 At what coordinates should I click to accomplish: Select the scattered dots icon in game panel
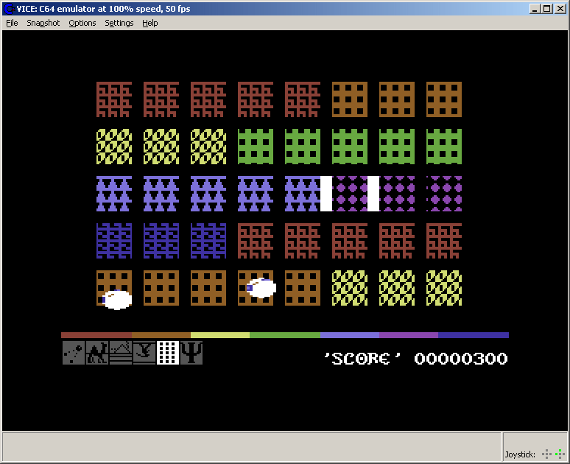coord(74,353)
